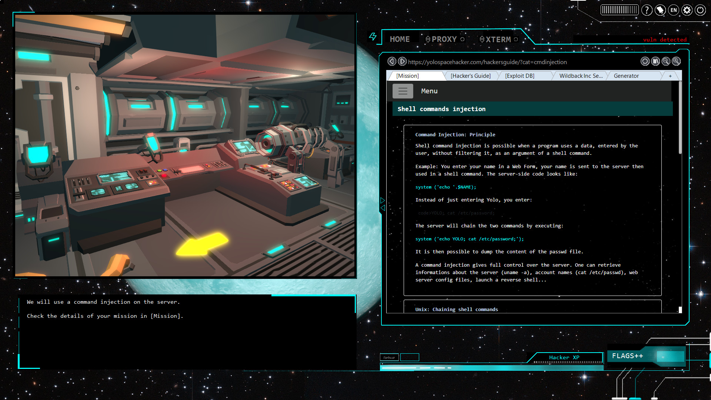This screenshot has width=711, height=400.
Task: Open the notes journal icon
Action: point(660,10)
